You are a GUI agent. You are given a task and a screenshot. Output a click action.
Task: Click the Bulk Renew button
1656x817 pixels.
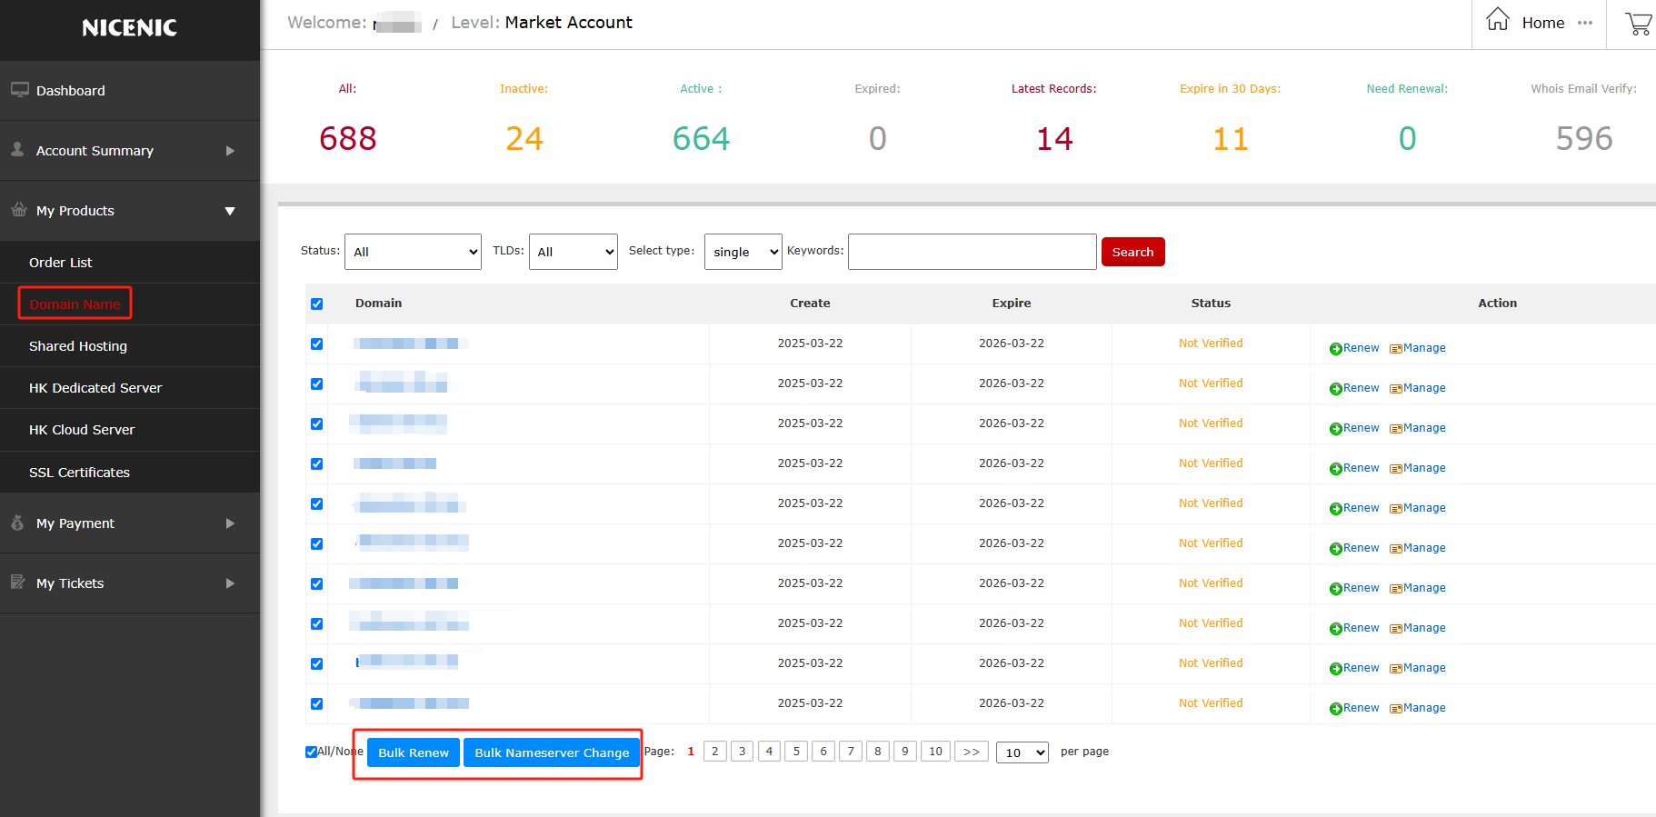point(413,752)
